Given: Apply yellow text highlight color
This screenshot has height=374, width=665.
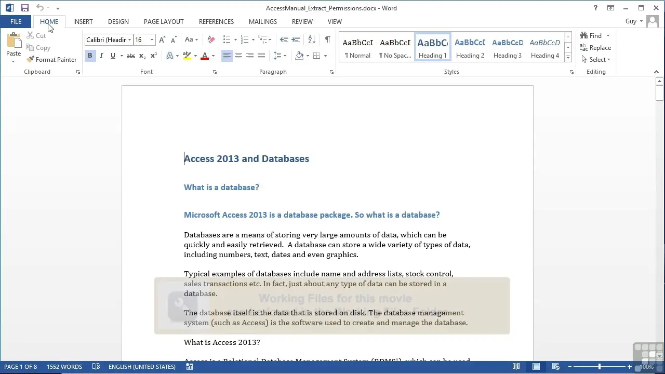Looking at the screenshot, I should tap(187, 56).
